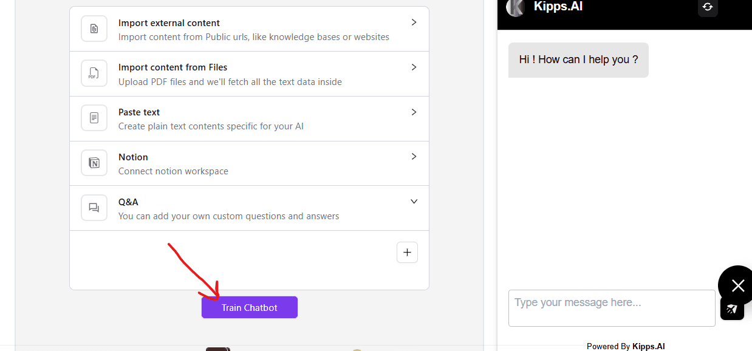Close the chat widget with the X button
The image size is (752, 351).
(737, 285)
